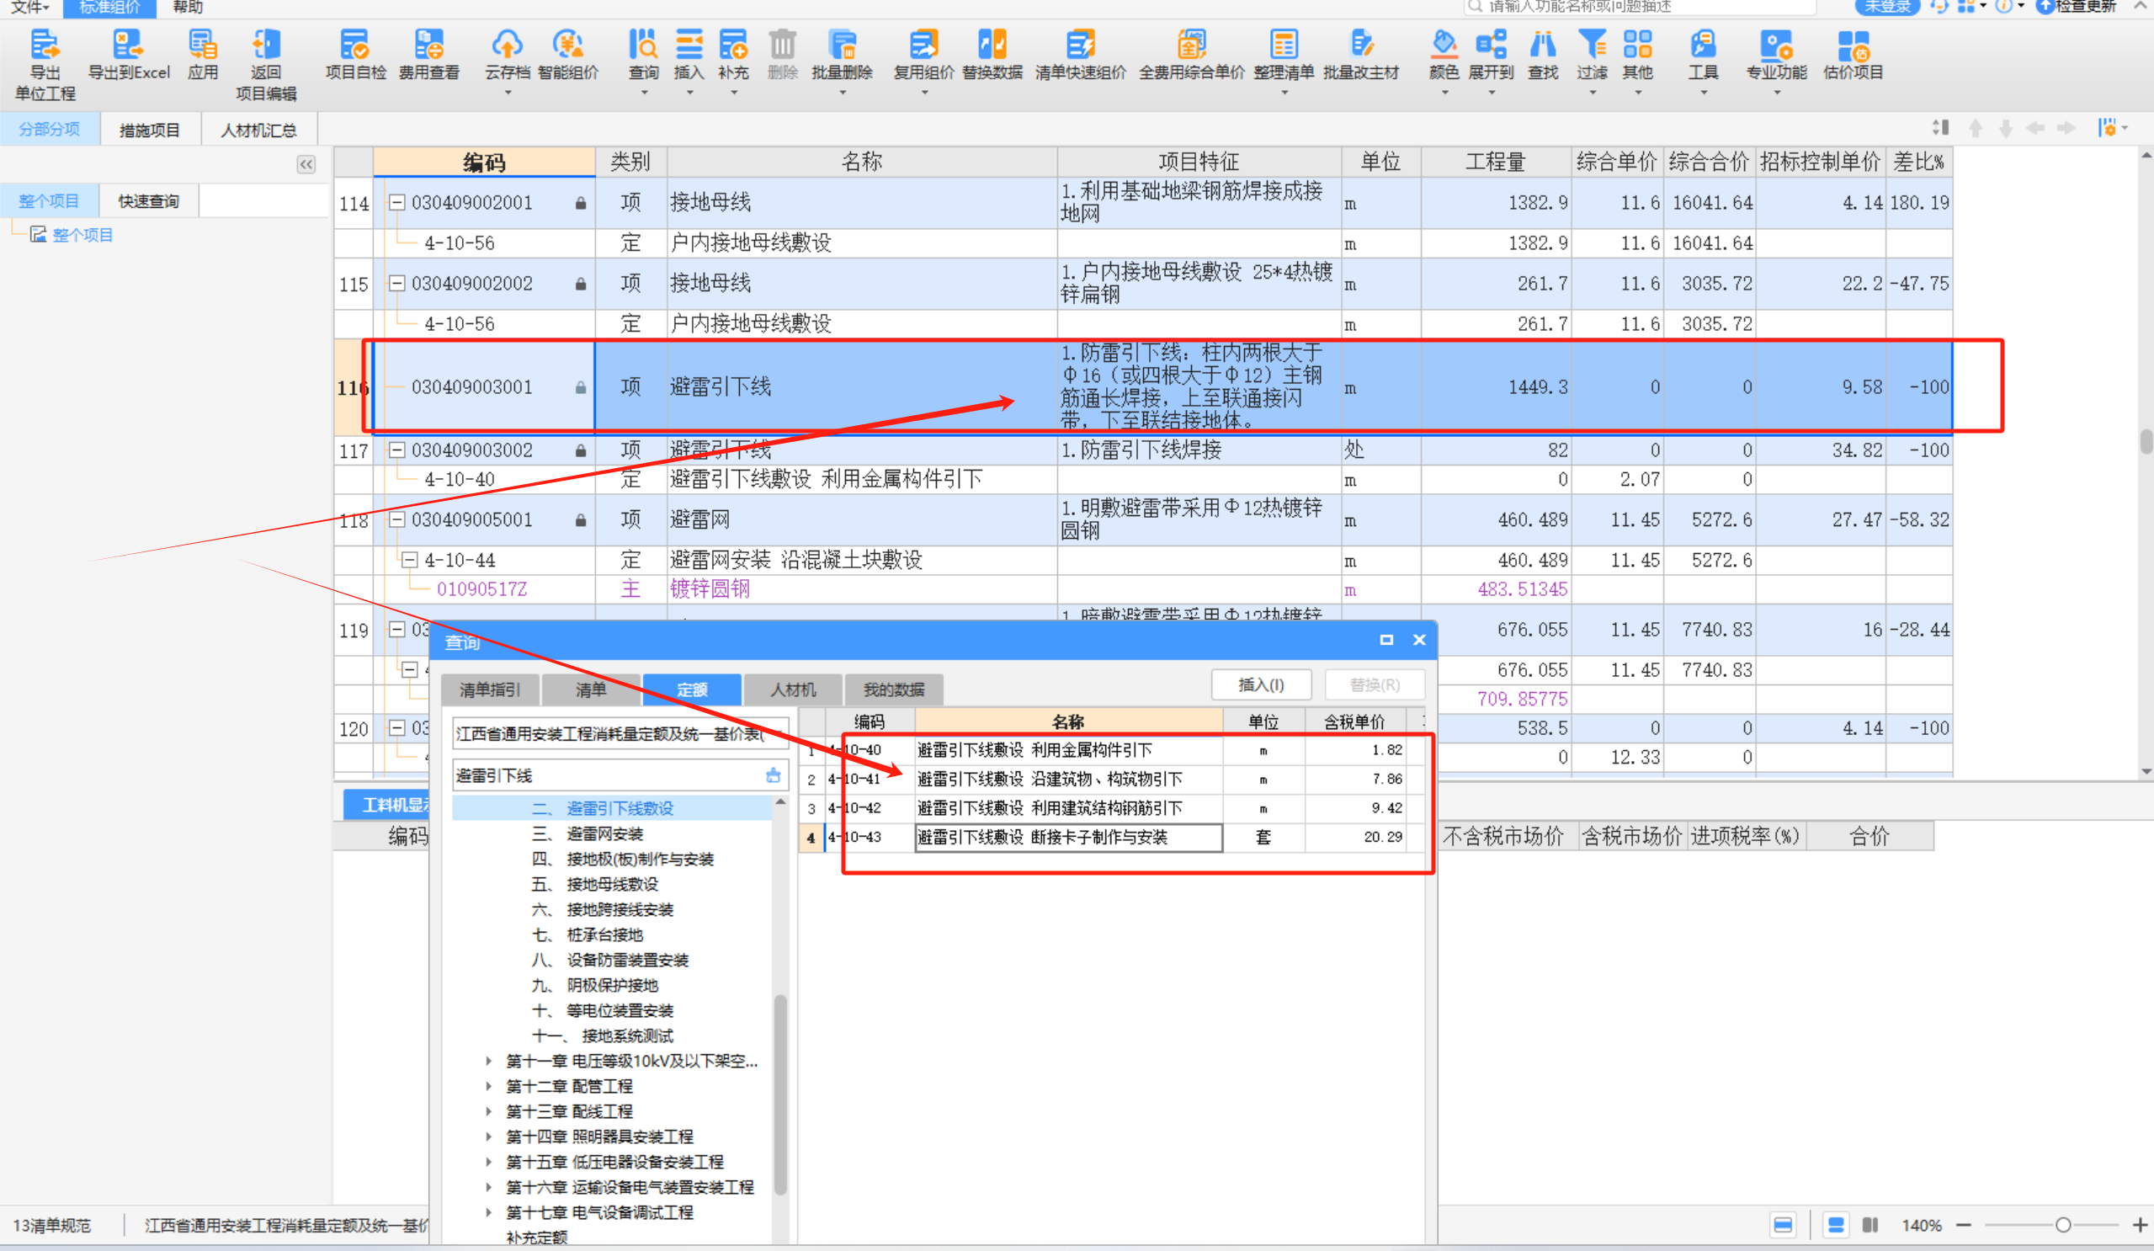The height and width of the screenshot is (1251, 2154).
Task: Click the 过滤 filter funnel icon
Action: (1592, 43)
